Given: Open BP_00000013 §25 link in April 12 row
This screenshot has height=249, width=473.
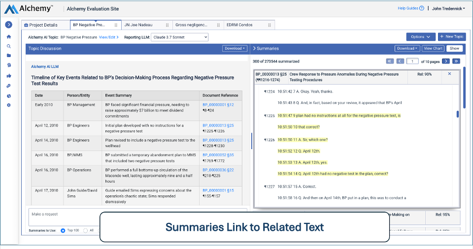Looking at the screenshot, I should 218,125.
